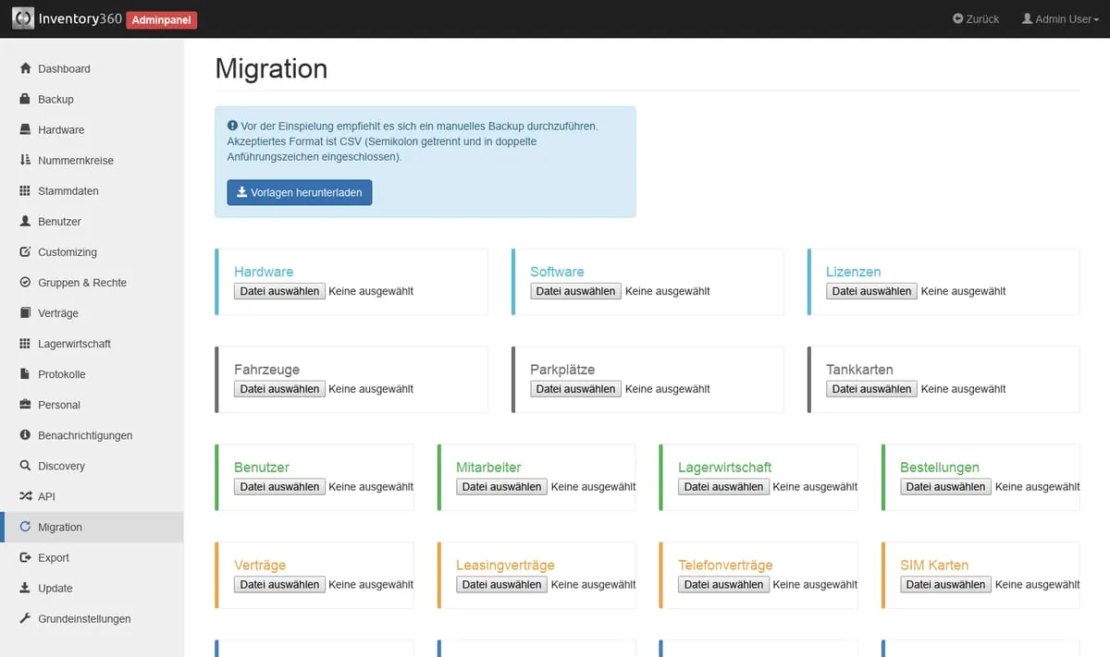Download templates via Vorlagen herunterladen button
Viewport: 1110px width, 657px height.
[x=300, y=192]
